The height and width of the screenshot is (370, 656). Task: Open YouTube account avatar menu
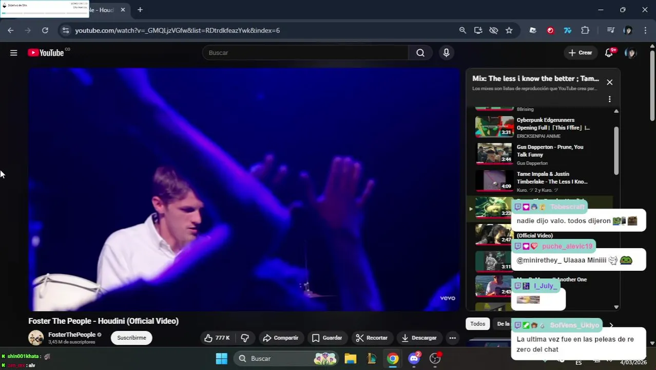[630, 52]
